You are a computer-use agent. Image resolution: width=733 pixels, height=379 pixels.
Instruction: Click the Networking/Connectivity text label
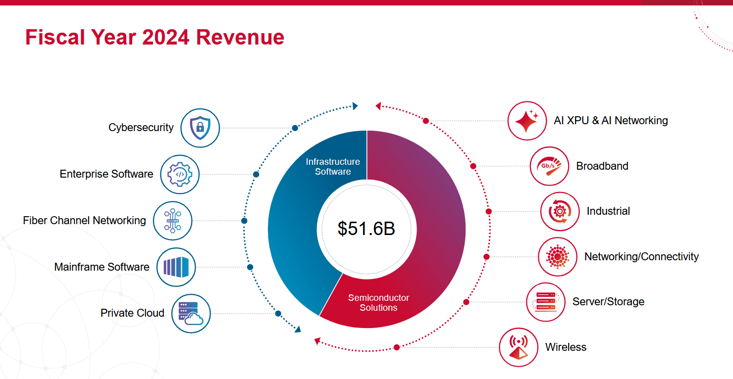tap(642, 257)
